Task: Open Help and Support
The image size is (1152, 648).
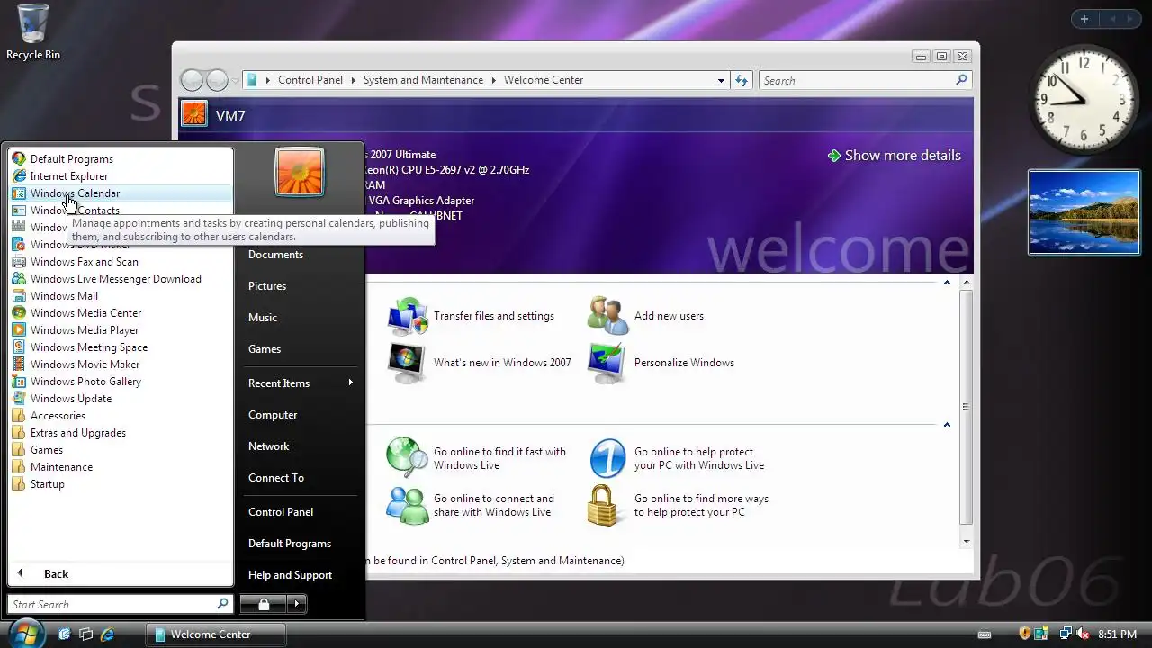Action: pyautogui.click(x=300, y=575)
